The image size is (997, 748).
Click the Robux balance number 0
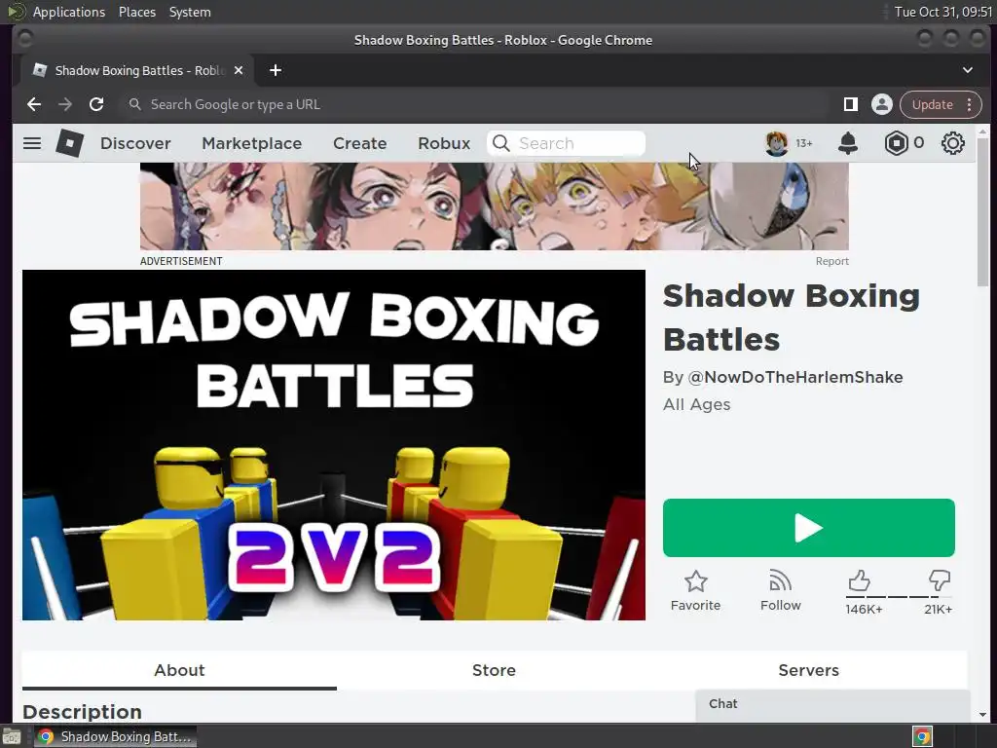click(x=918, y=143)
